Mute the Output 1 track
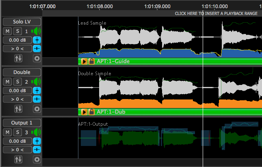 coord(8,132)
